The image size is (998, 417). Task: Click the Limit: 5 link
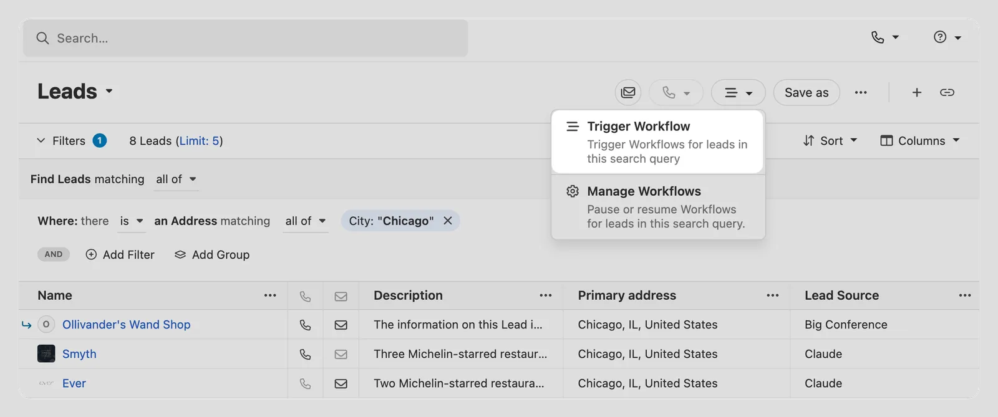pyautogui.click(x=199, y=141)
